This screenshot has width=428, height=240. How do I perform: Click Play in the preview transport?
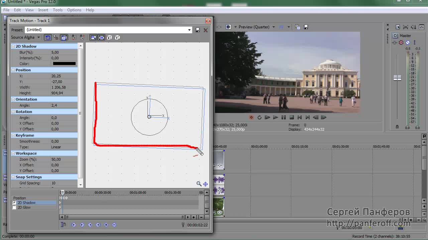click(x=275, y=117)
